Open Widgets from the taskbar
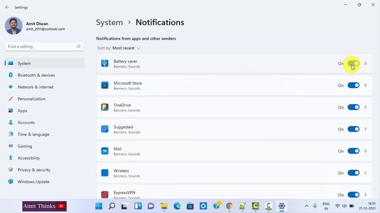Screen dimensions: 380x213 (x=138, y=206)
